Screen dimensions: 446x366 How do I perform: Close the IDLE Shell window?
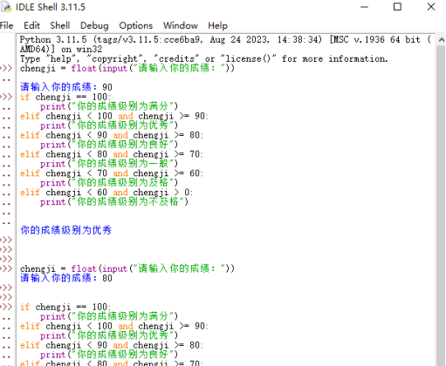[x=431, y=7]
